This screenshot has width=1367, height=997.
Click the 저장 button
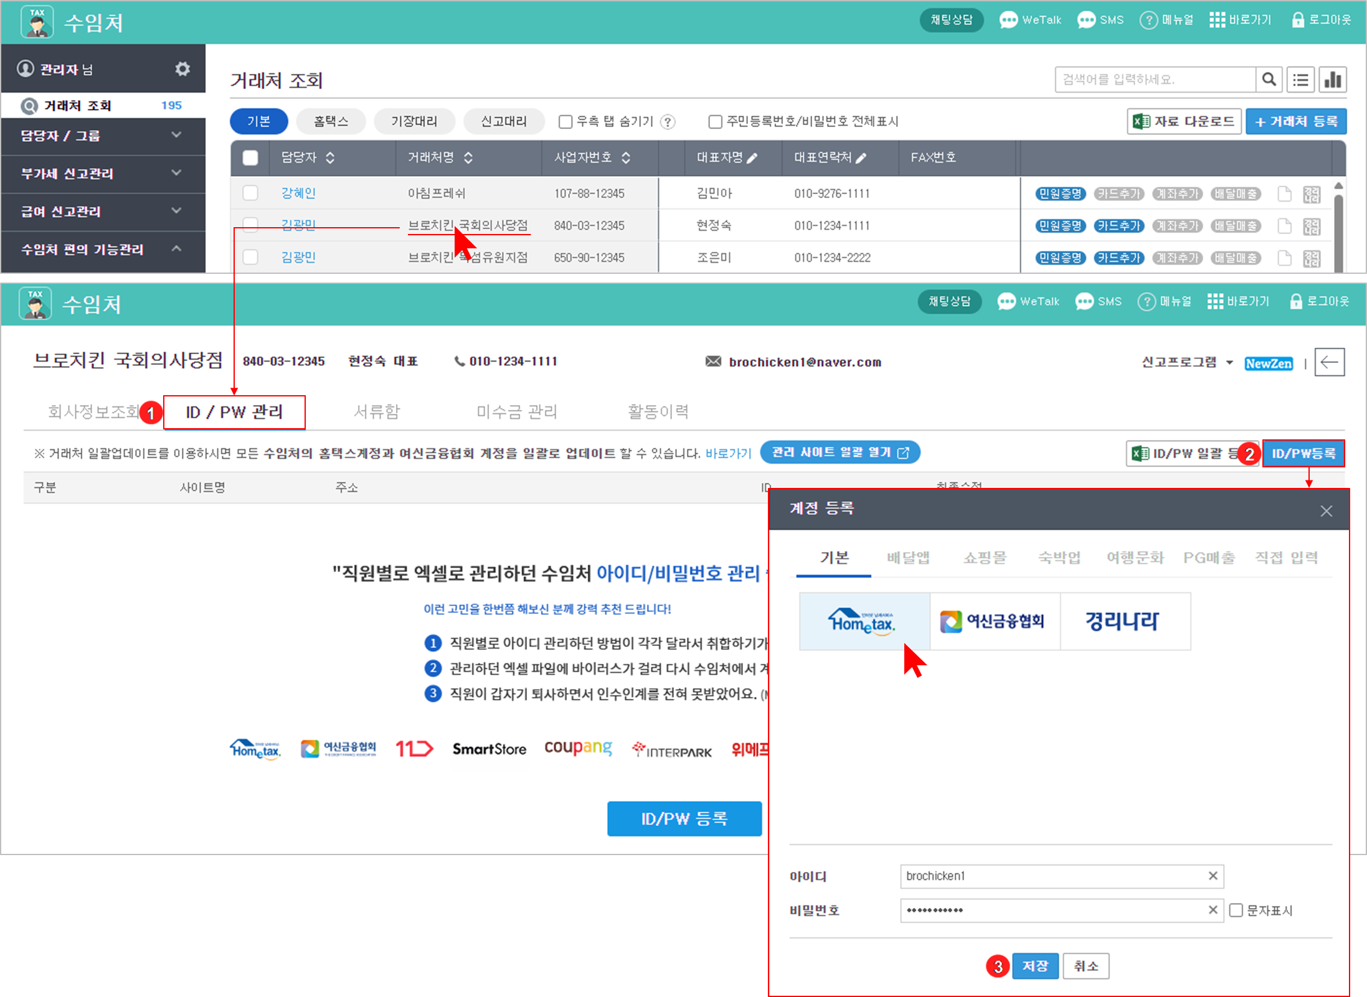tap(1035, 966)
